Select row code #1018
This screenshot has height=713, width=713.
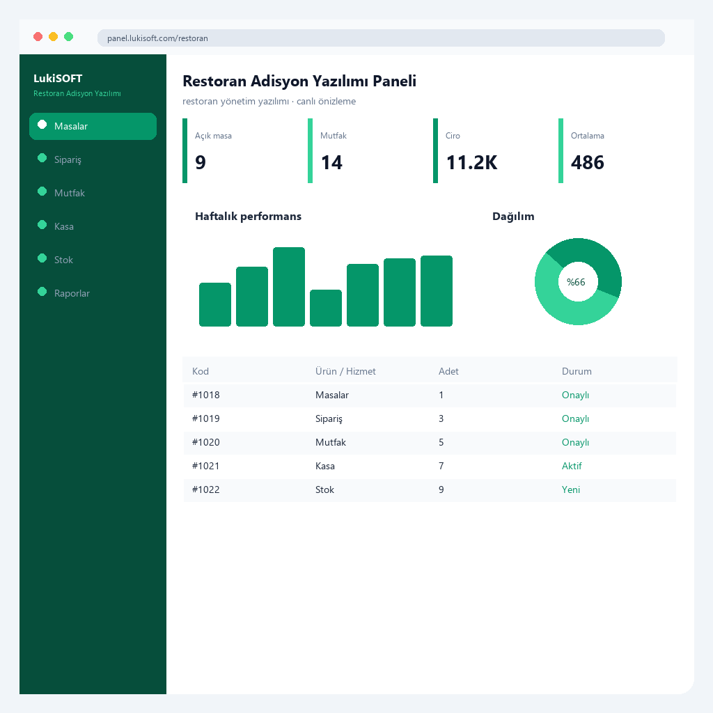click(205, 395)
